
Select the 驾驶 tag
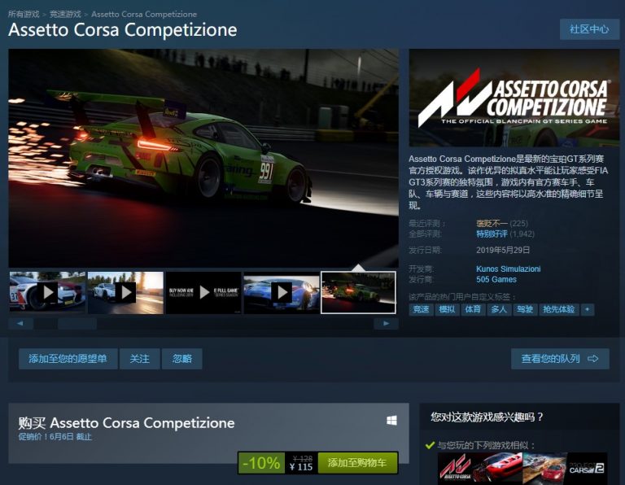click(x=525, y=309)
